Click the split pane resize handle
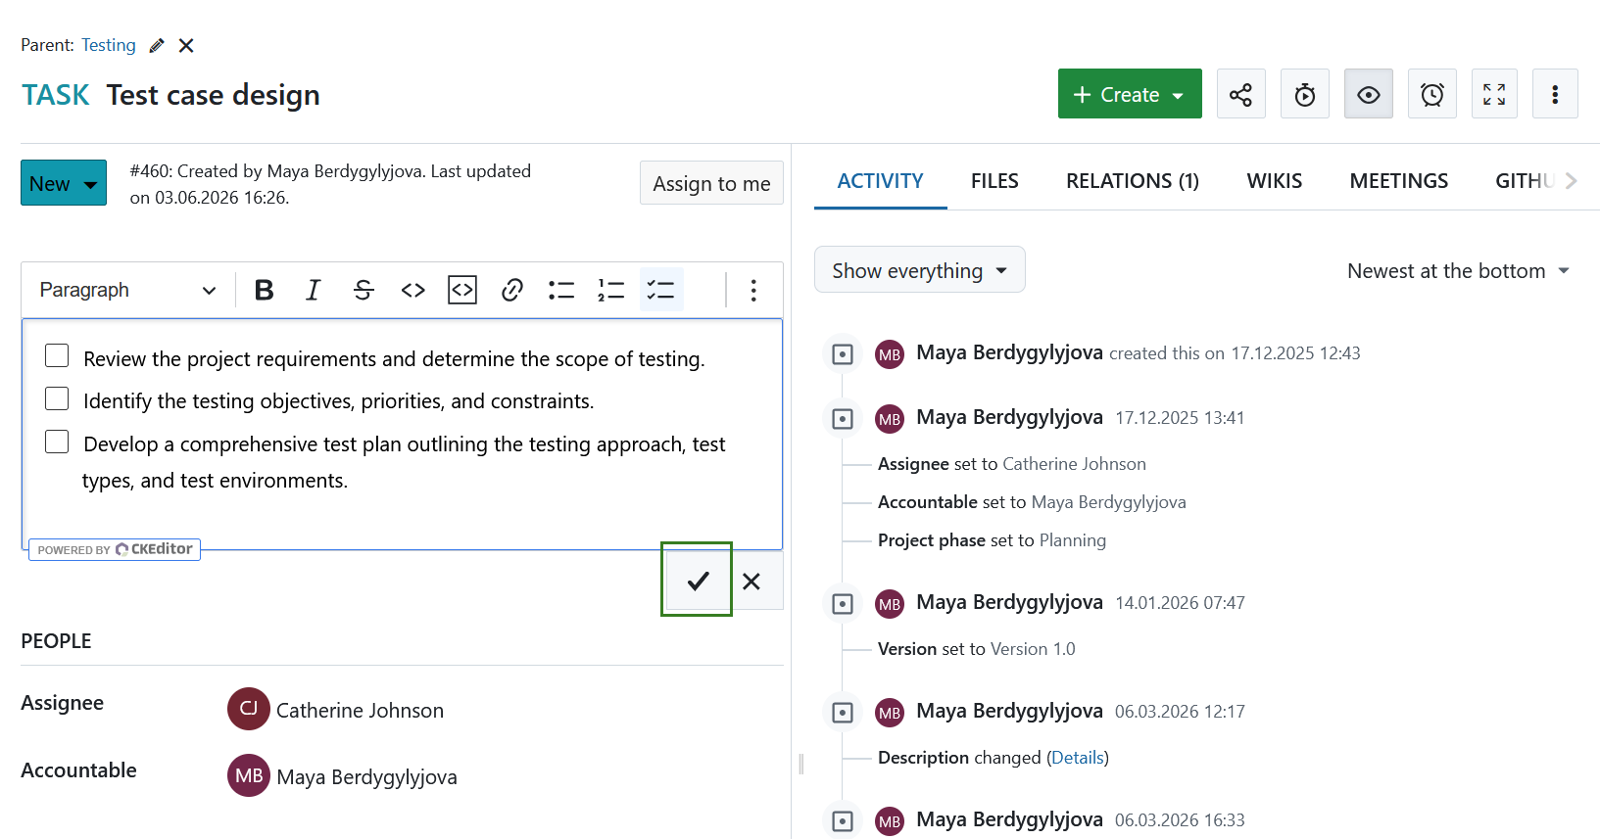Viewport: 1600px width, 839px height. [801, 764]
